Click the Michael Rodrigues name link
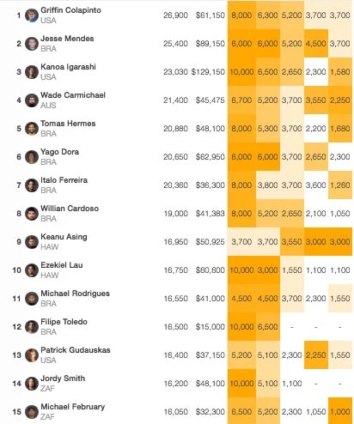 76,294
